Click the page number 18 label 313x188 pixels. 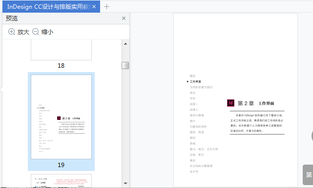pos(61,66)
